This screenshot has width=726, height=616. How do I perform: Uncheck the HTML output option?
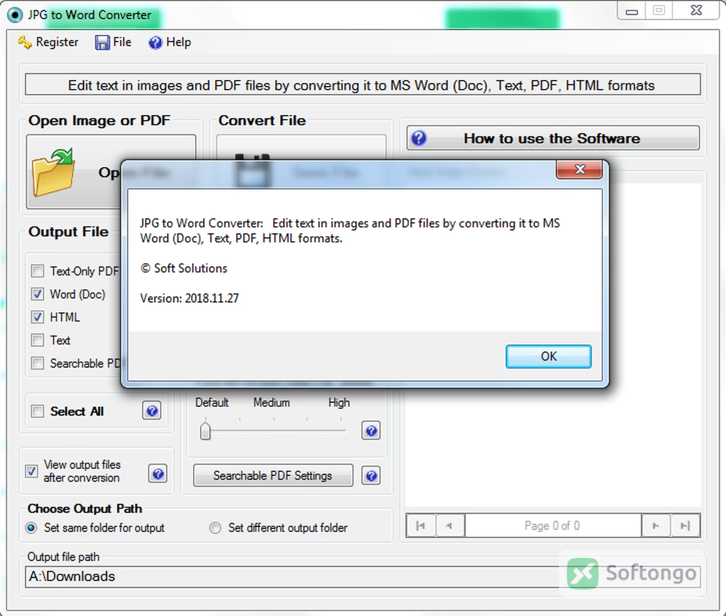[37, 317]
